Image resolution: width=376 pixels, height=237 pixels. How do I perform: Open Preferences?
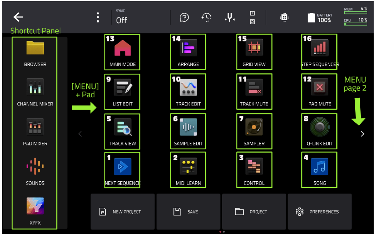[320, 212]
